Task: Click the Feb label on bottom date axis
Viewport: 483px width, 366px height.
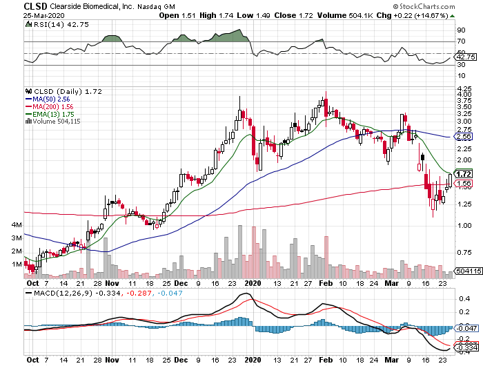Action: (x=324, y=360)
